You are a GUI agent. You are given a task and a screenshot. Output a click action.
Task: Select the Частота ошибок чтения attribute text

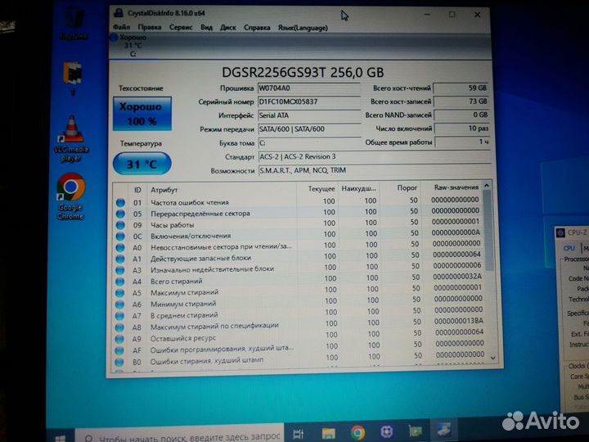(x=190, y=203)
